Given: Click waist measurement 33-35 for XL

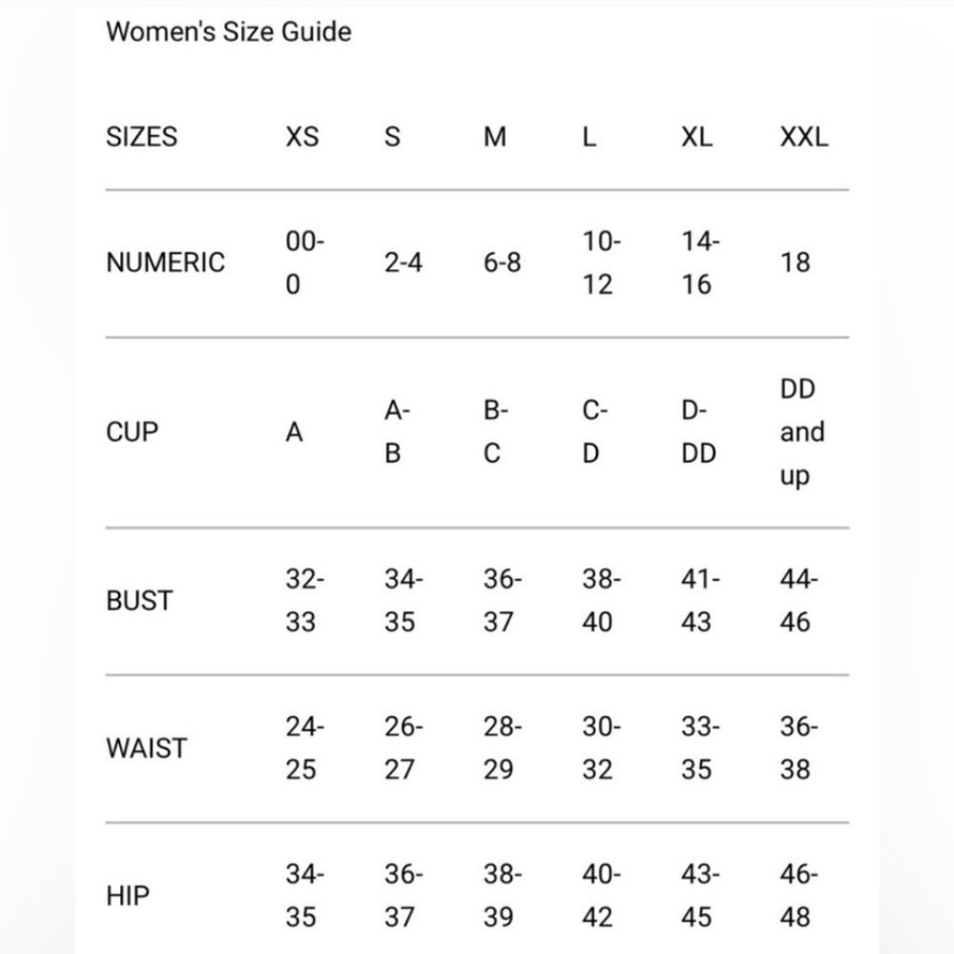Looking at the screenshot, I should click(x=700, y=749).
